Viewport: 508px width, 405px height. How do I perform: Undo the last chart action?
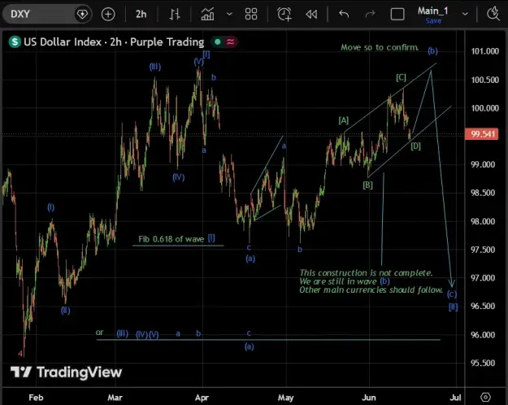(x=344, y=15)
